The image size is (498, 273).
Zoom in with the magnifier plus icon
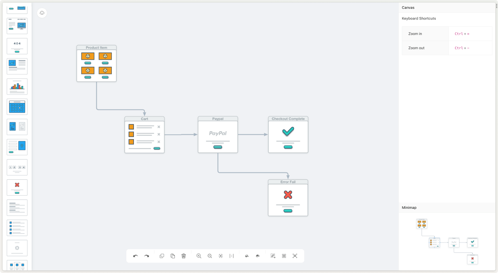tap(199, 256)
